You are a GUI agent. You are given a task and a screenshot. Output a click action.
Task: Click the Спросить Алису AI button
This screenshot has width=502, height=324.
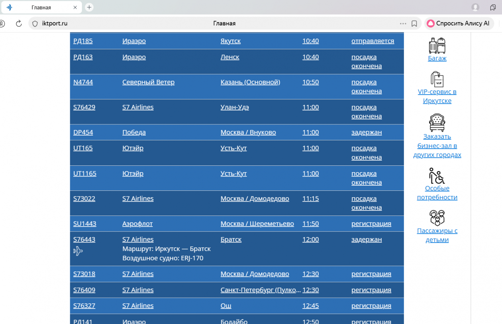[x=459, y=23]
